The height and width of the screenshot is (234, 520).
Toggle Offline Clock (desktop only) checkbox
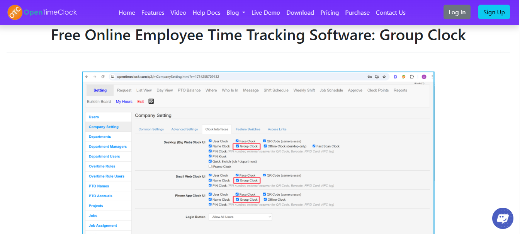tap(265, 146)
